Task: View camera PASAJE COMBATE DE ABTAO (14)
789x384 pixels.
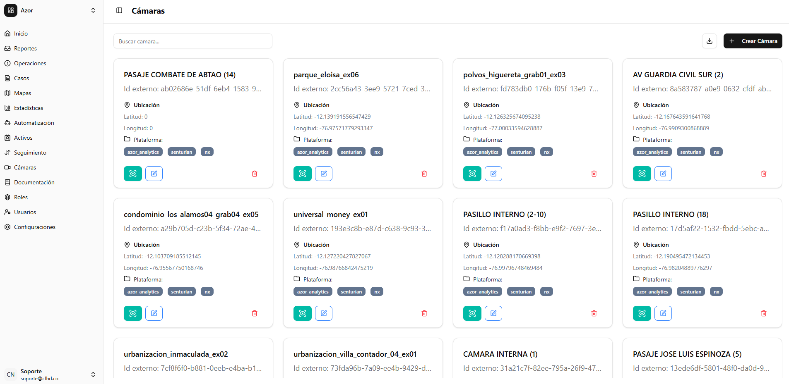Action: pyautogui.click(x=133, y=174)
